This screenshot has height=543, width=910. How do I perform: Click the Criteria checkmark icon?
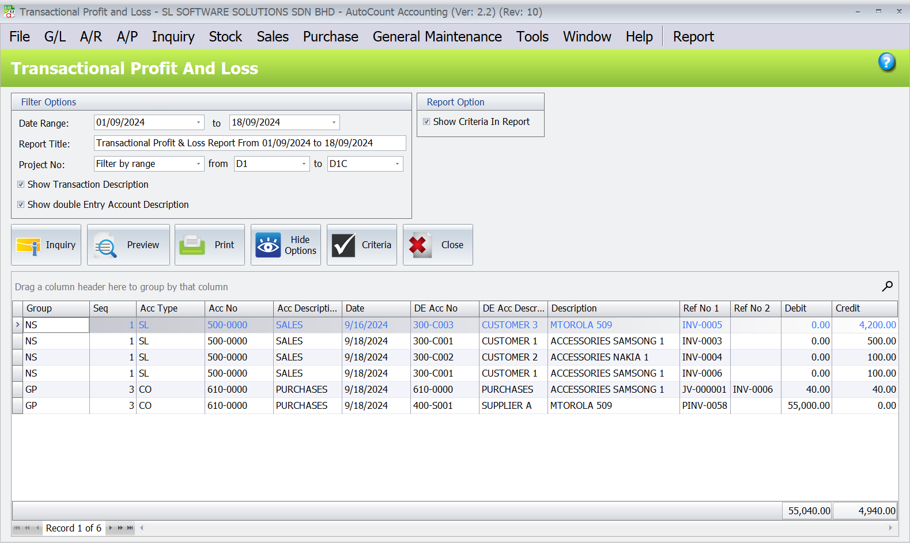(343, 246)
